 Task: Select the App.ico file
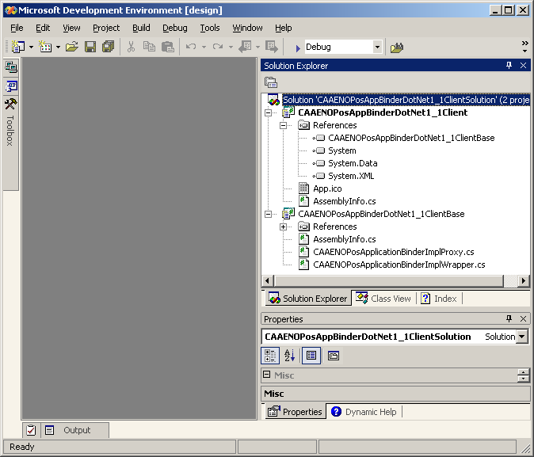pos(327,189)
